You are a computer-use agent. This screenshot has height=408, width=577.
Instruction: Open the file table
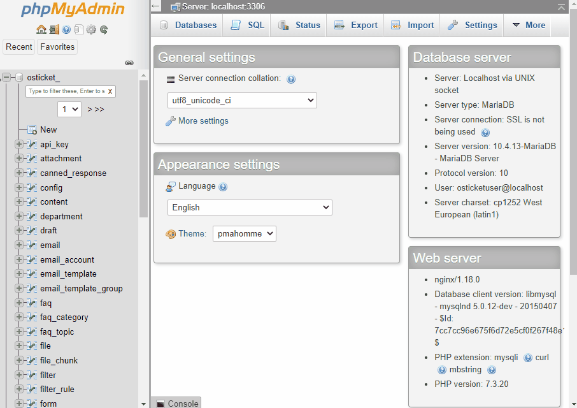tap(45, 346)
